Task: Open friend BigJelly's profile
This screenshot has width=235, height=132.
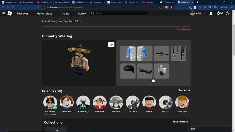Action: (116, 102)
